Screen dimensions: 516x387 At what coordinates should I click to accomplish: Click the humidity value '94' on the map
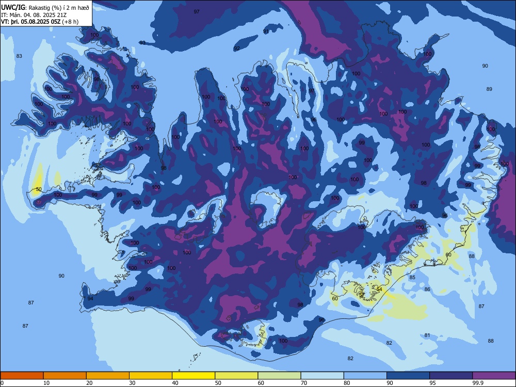pos(90,298)
